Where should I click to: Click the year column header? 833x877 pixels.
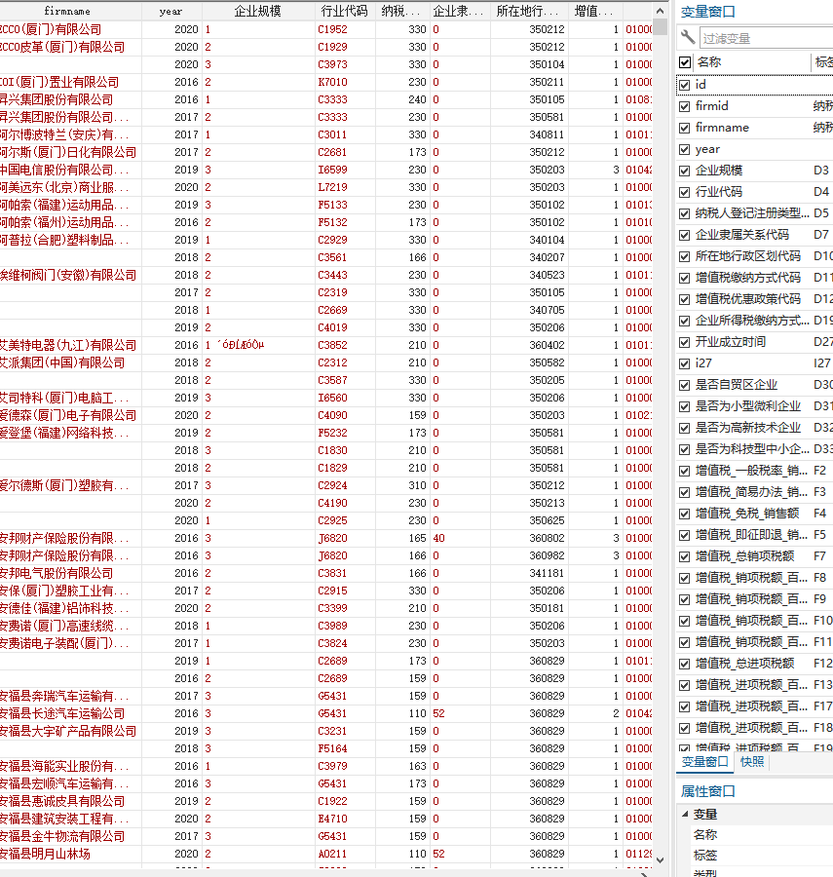click(170, 12)
